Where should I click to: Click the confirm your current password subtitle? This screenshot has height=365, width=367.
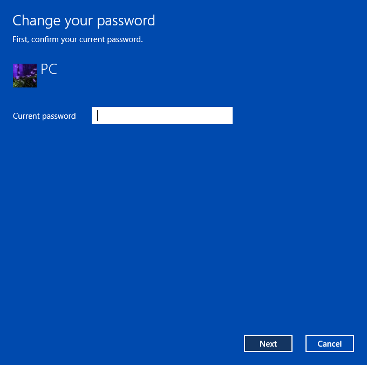click(x=78, y=39)
